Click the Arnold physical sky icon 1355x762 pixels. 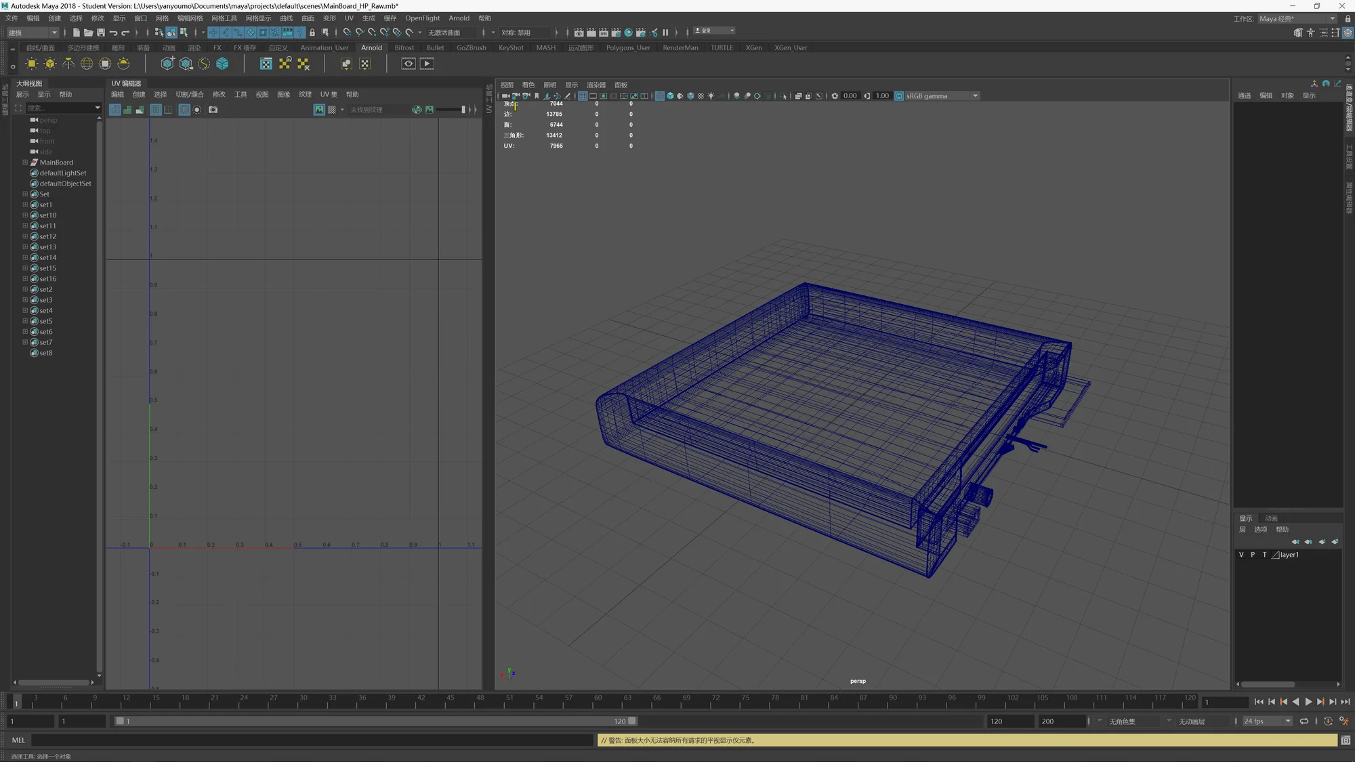[x=123, y=64]
